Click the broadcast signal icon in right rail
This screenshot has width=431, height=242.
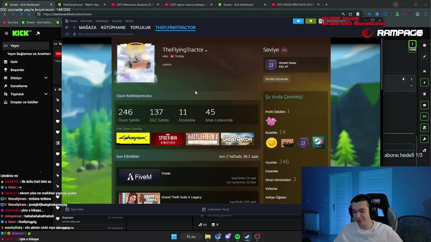(x=425, y=116)
